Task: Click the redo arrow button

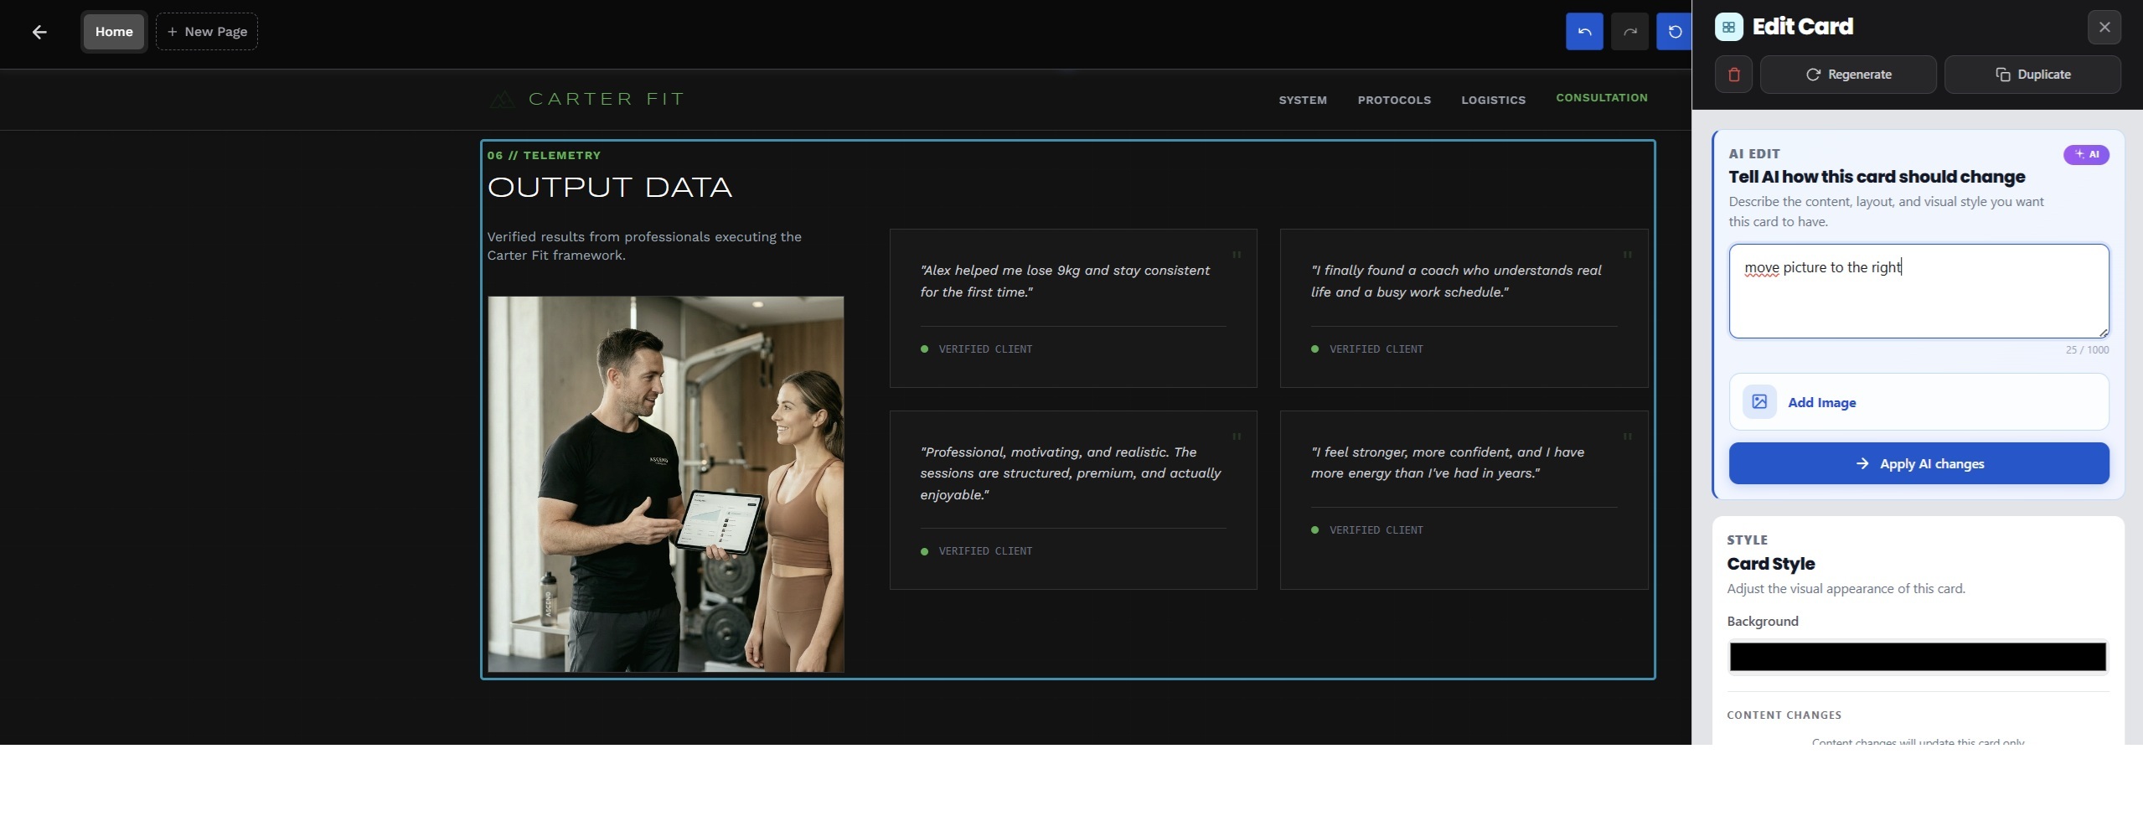Action: [x=1629, y=32]
